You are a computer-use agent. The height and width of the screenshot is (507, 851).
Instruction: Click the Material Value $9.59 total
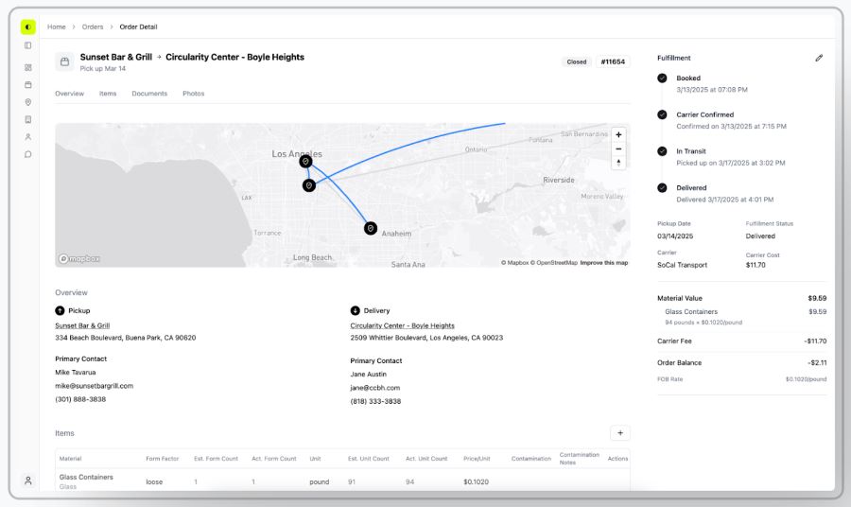(817, 298)
